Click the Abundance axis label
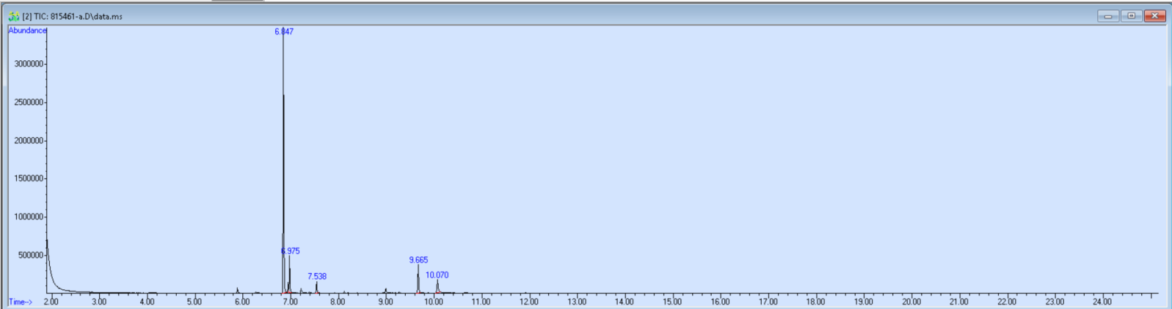1172x309 pixels. coord(27,31)
